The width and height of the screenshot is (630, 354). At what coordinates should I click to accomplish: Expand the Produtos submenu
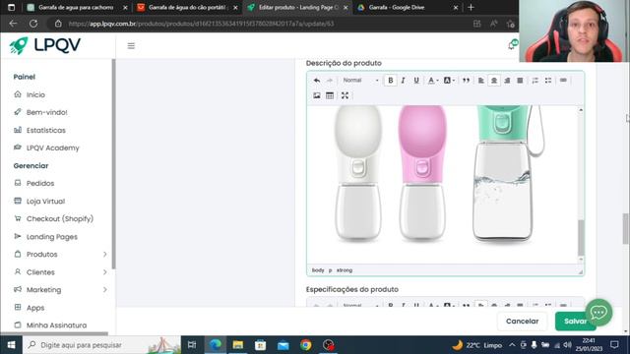pyautogui.click(x=60, y=254)
